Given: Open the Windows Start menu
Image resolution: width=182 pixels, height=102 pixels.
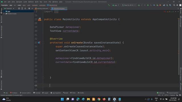Looking at the screenshot, I should [62, 99].
